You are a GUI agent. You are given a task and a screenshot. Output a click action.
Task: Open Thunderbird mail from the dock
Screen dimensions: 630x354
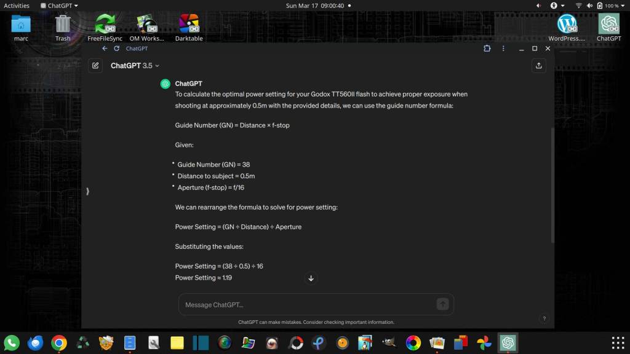(x=35, y=343)
